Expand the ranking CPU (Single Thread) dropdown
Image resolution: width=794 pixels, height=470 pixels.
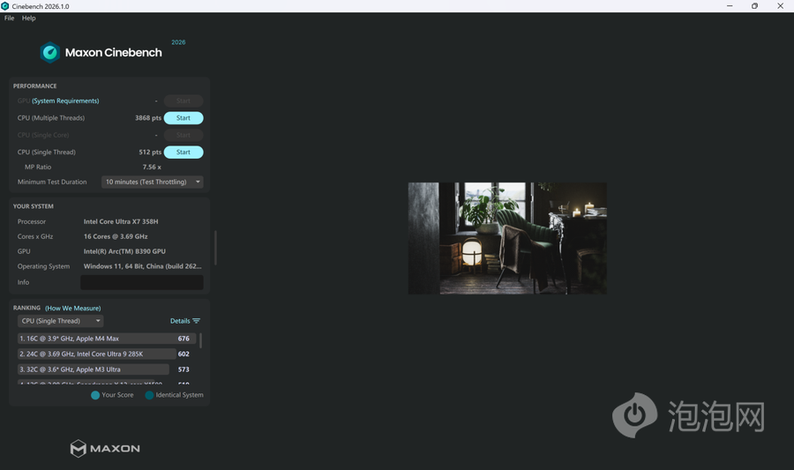pos(61,321)
